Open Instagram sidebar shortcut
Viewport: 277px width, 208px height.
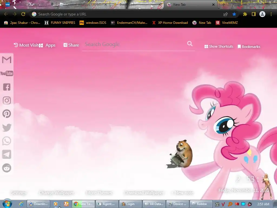7,100
